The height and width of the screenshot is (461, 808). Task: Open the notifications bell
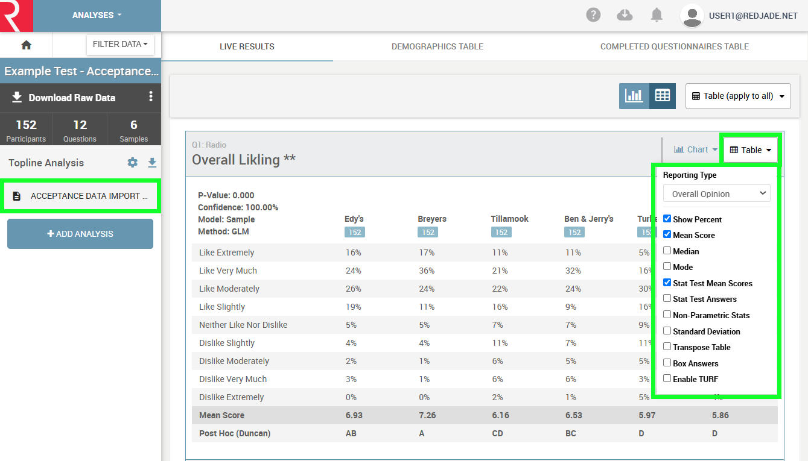click(657, 15)
